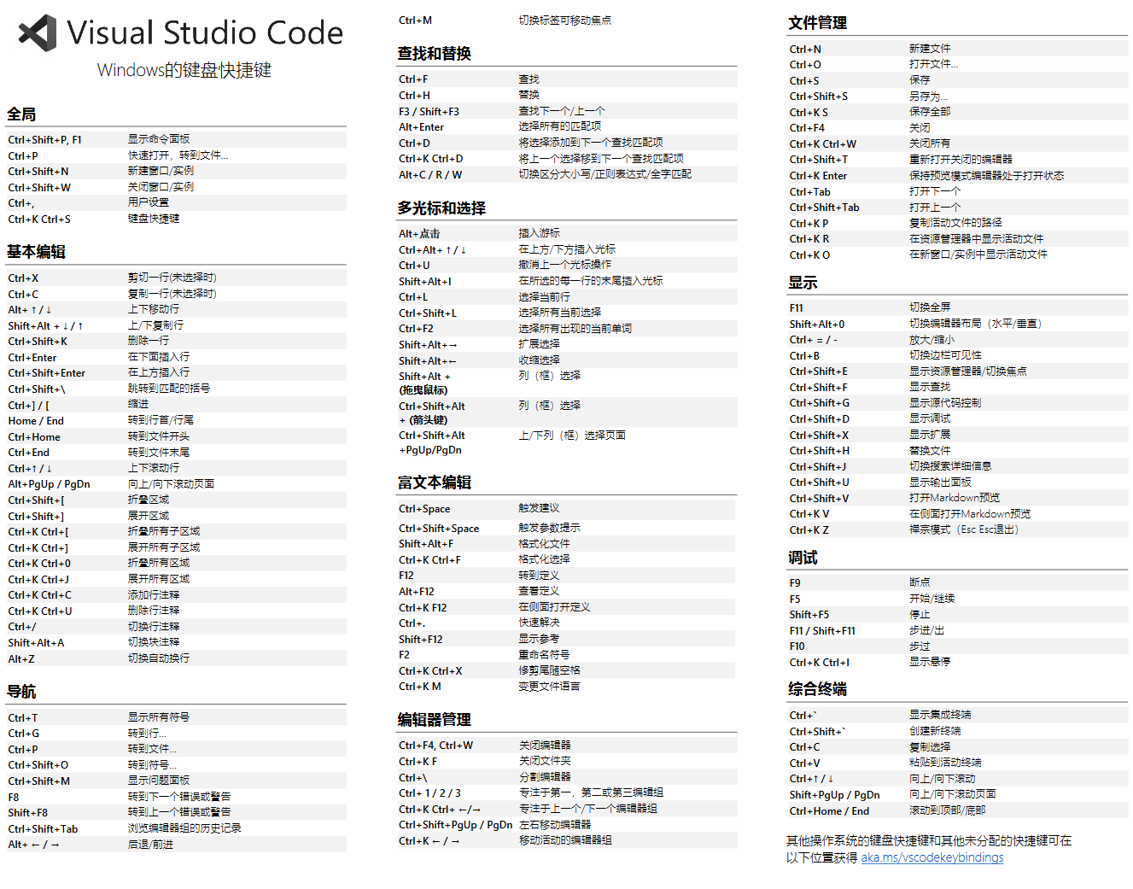
Task: Click the '文件管理' section heading
Action: tap(817, 23)
